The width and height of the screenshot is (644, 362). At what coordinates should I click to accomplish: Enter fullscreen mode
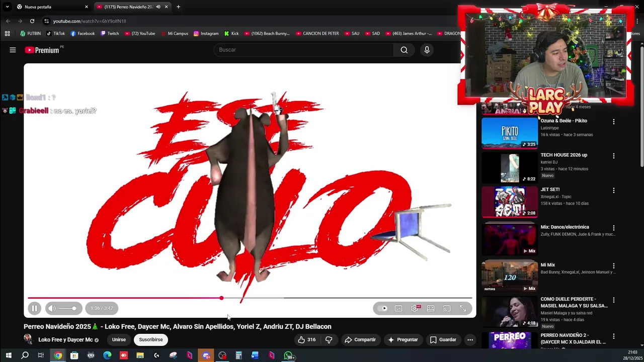pyautogui.click(x=463, y=308)
